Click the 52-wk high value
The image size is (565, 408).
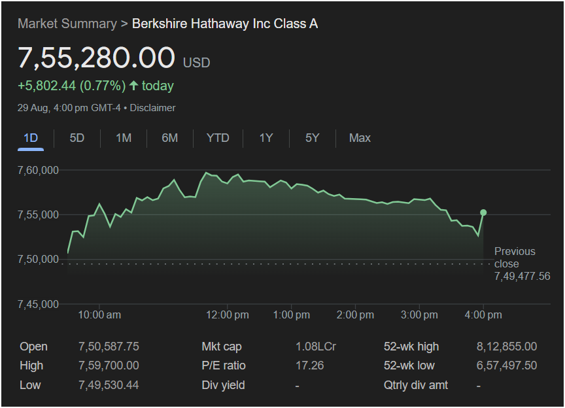pyautogui.click(x=506, y=347)
